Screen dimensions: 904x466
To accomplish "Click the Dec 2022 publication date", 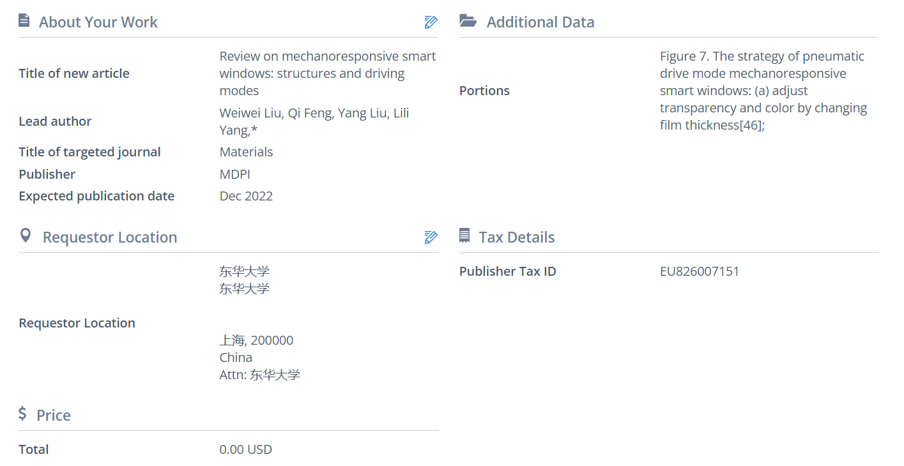I will (246, 196).
